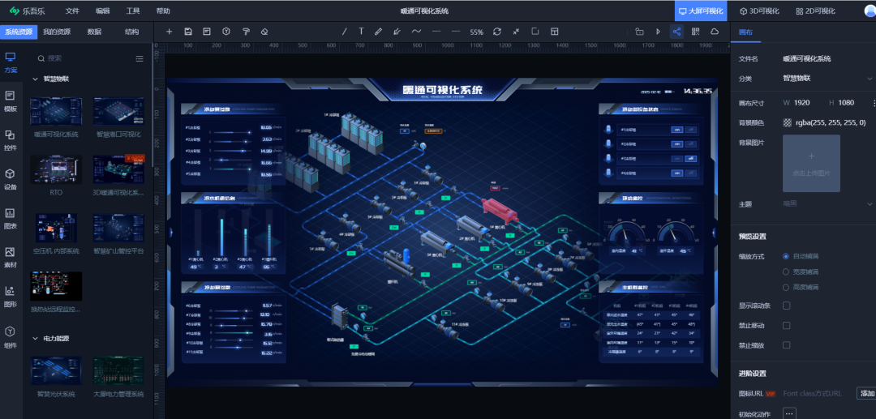This screenshot has width=876, height=419.
Task: Open the 素材 sidebar panel
Action: click(x=11, y=258)
